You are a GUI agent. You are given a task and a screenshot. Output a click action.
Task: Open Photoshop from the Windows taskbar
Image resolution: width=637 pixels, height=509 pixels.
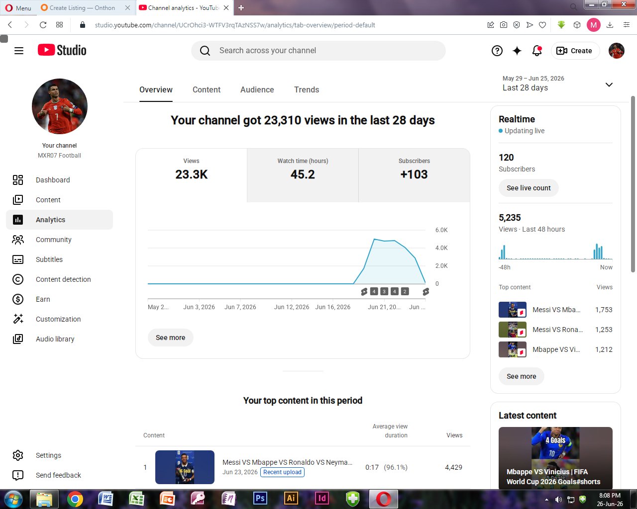(x=260, y=498)
